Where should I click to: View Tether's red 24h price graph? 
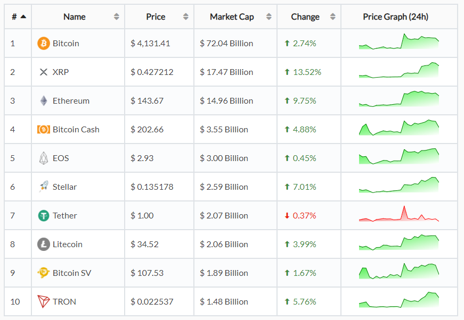tap(398, 215)
